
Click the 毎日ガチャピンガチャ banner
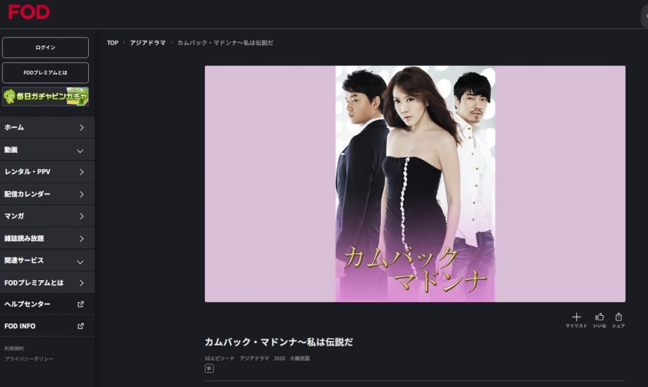coord(45,96)
